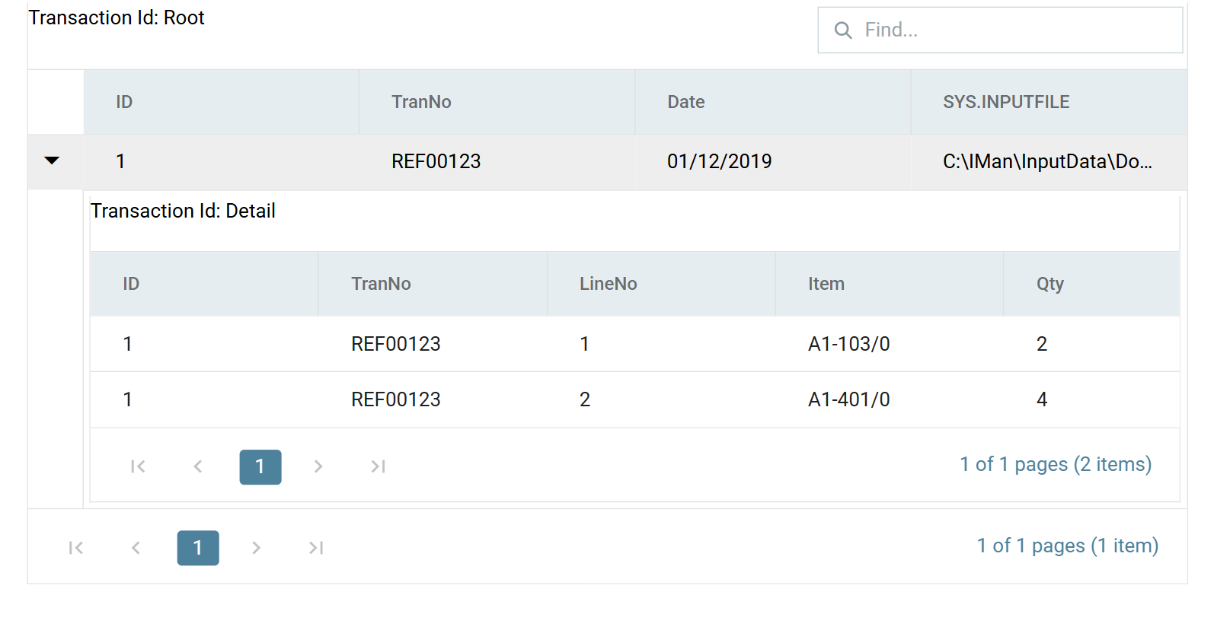Go to next page in Detail grid

pos(318,466)
